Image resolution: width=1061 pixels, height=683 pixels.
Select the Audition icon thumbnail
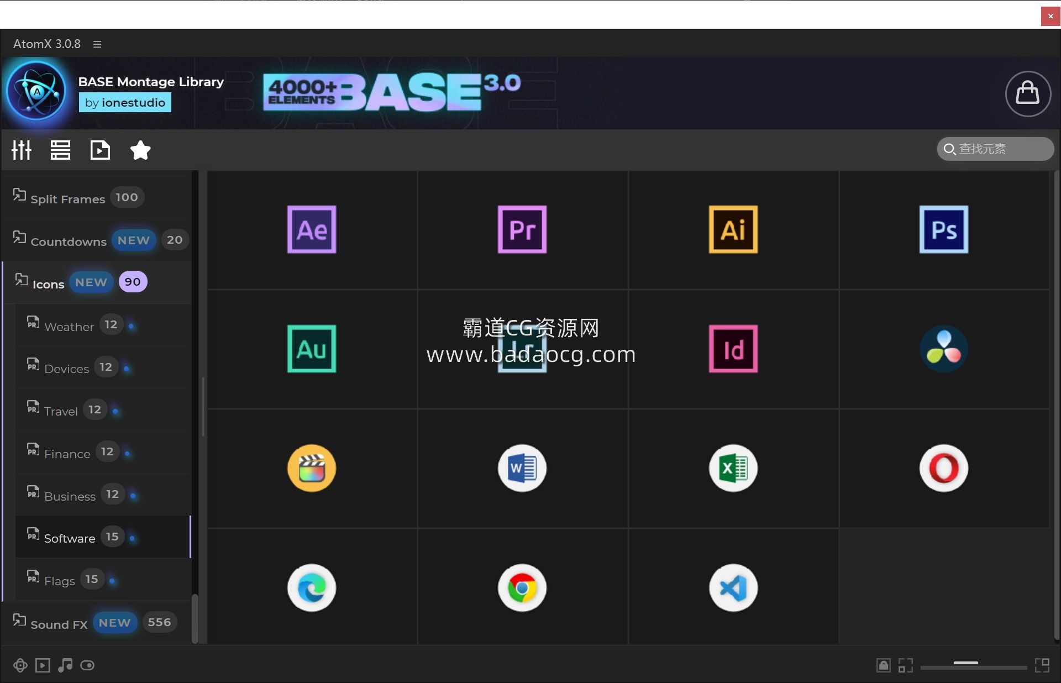(312, 349)
